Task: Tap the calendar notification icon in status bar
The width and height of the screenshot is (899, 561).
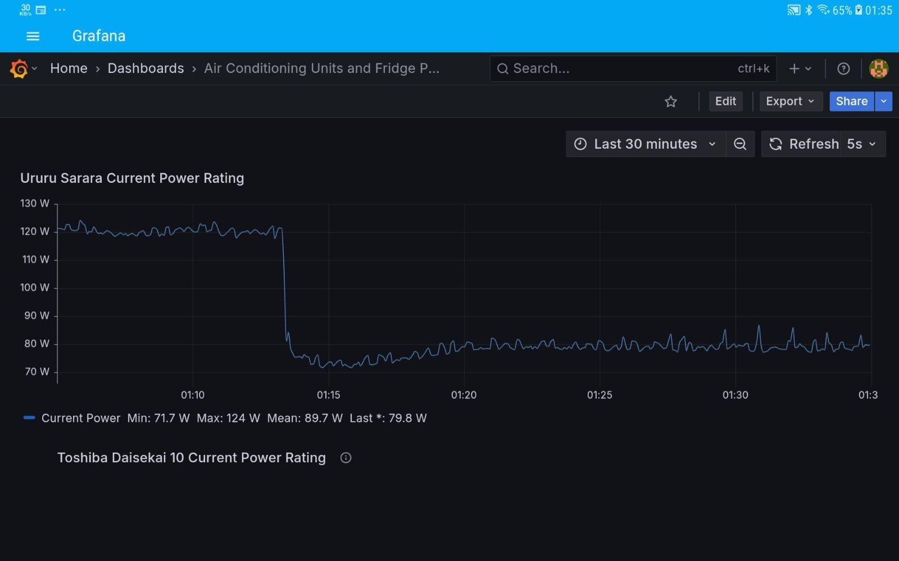Action: click(41, 10)
